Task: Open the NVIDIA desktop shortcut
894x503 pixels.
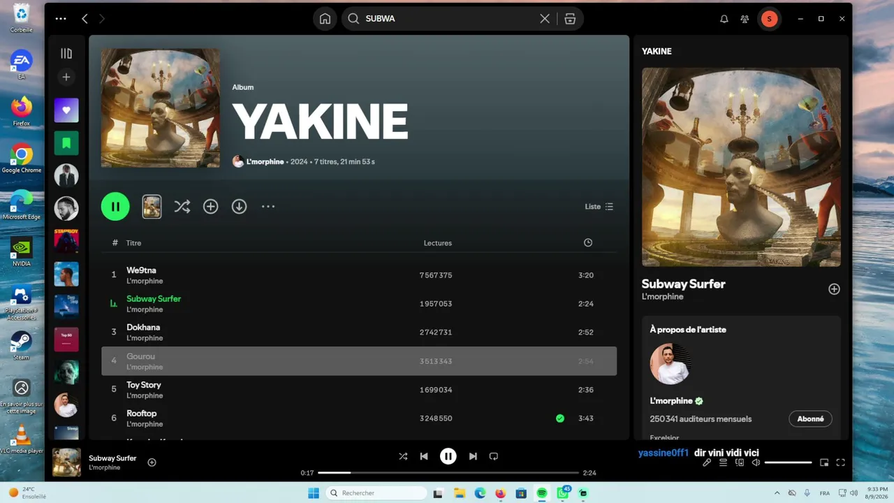Action: pos(22,251)
